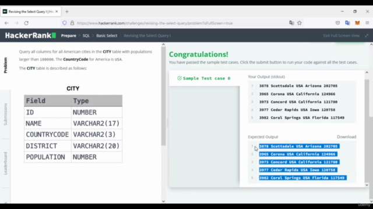Click the Expected Output label
The width and height of the screenshot is (373, 209).
click(263, 137)
